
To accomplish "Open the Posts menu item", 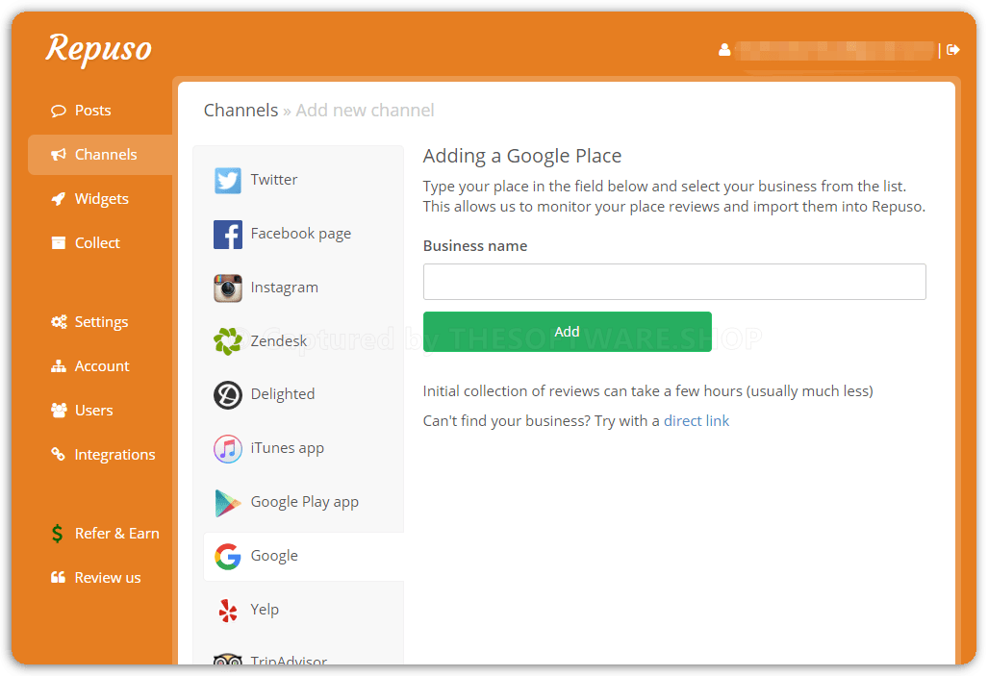I will tap(92, 111).
